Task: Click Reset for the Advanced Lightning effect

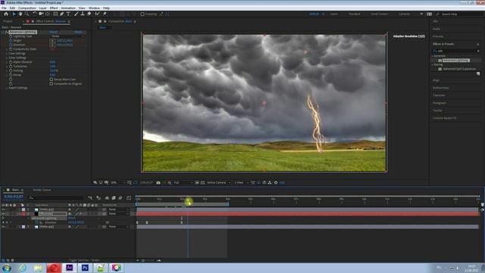Action: click(54, 32)
